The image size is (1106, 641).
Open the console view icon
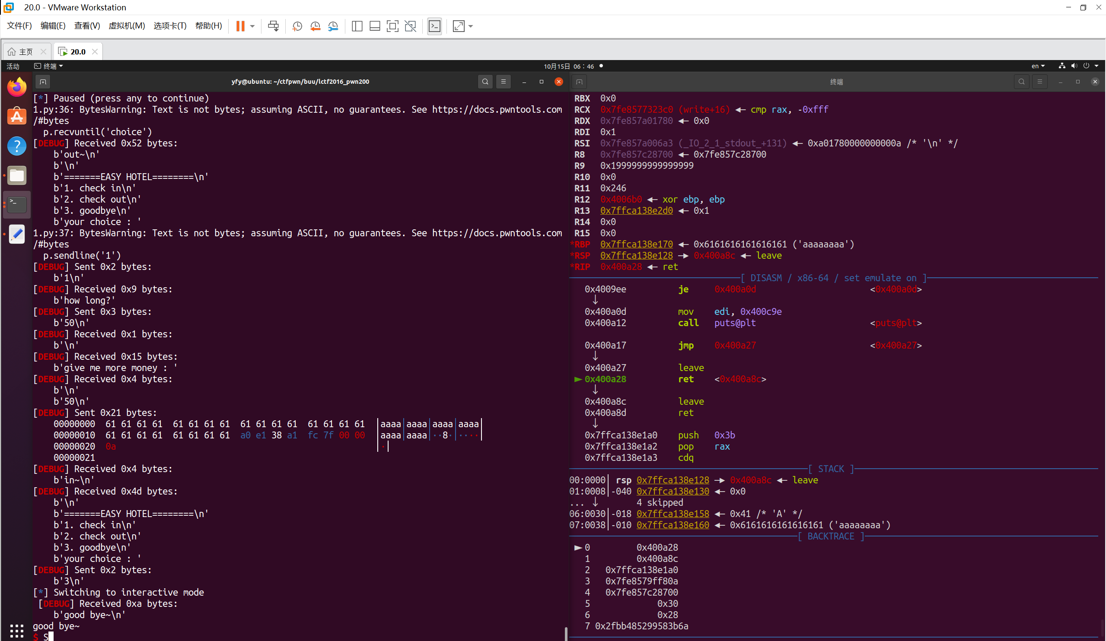(x=434, y=26)
